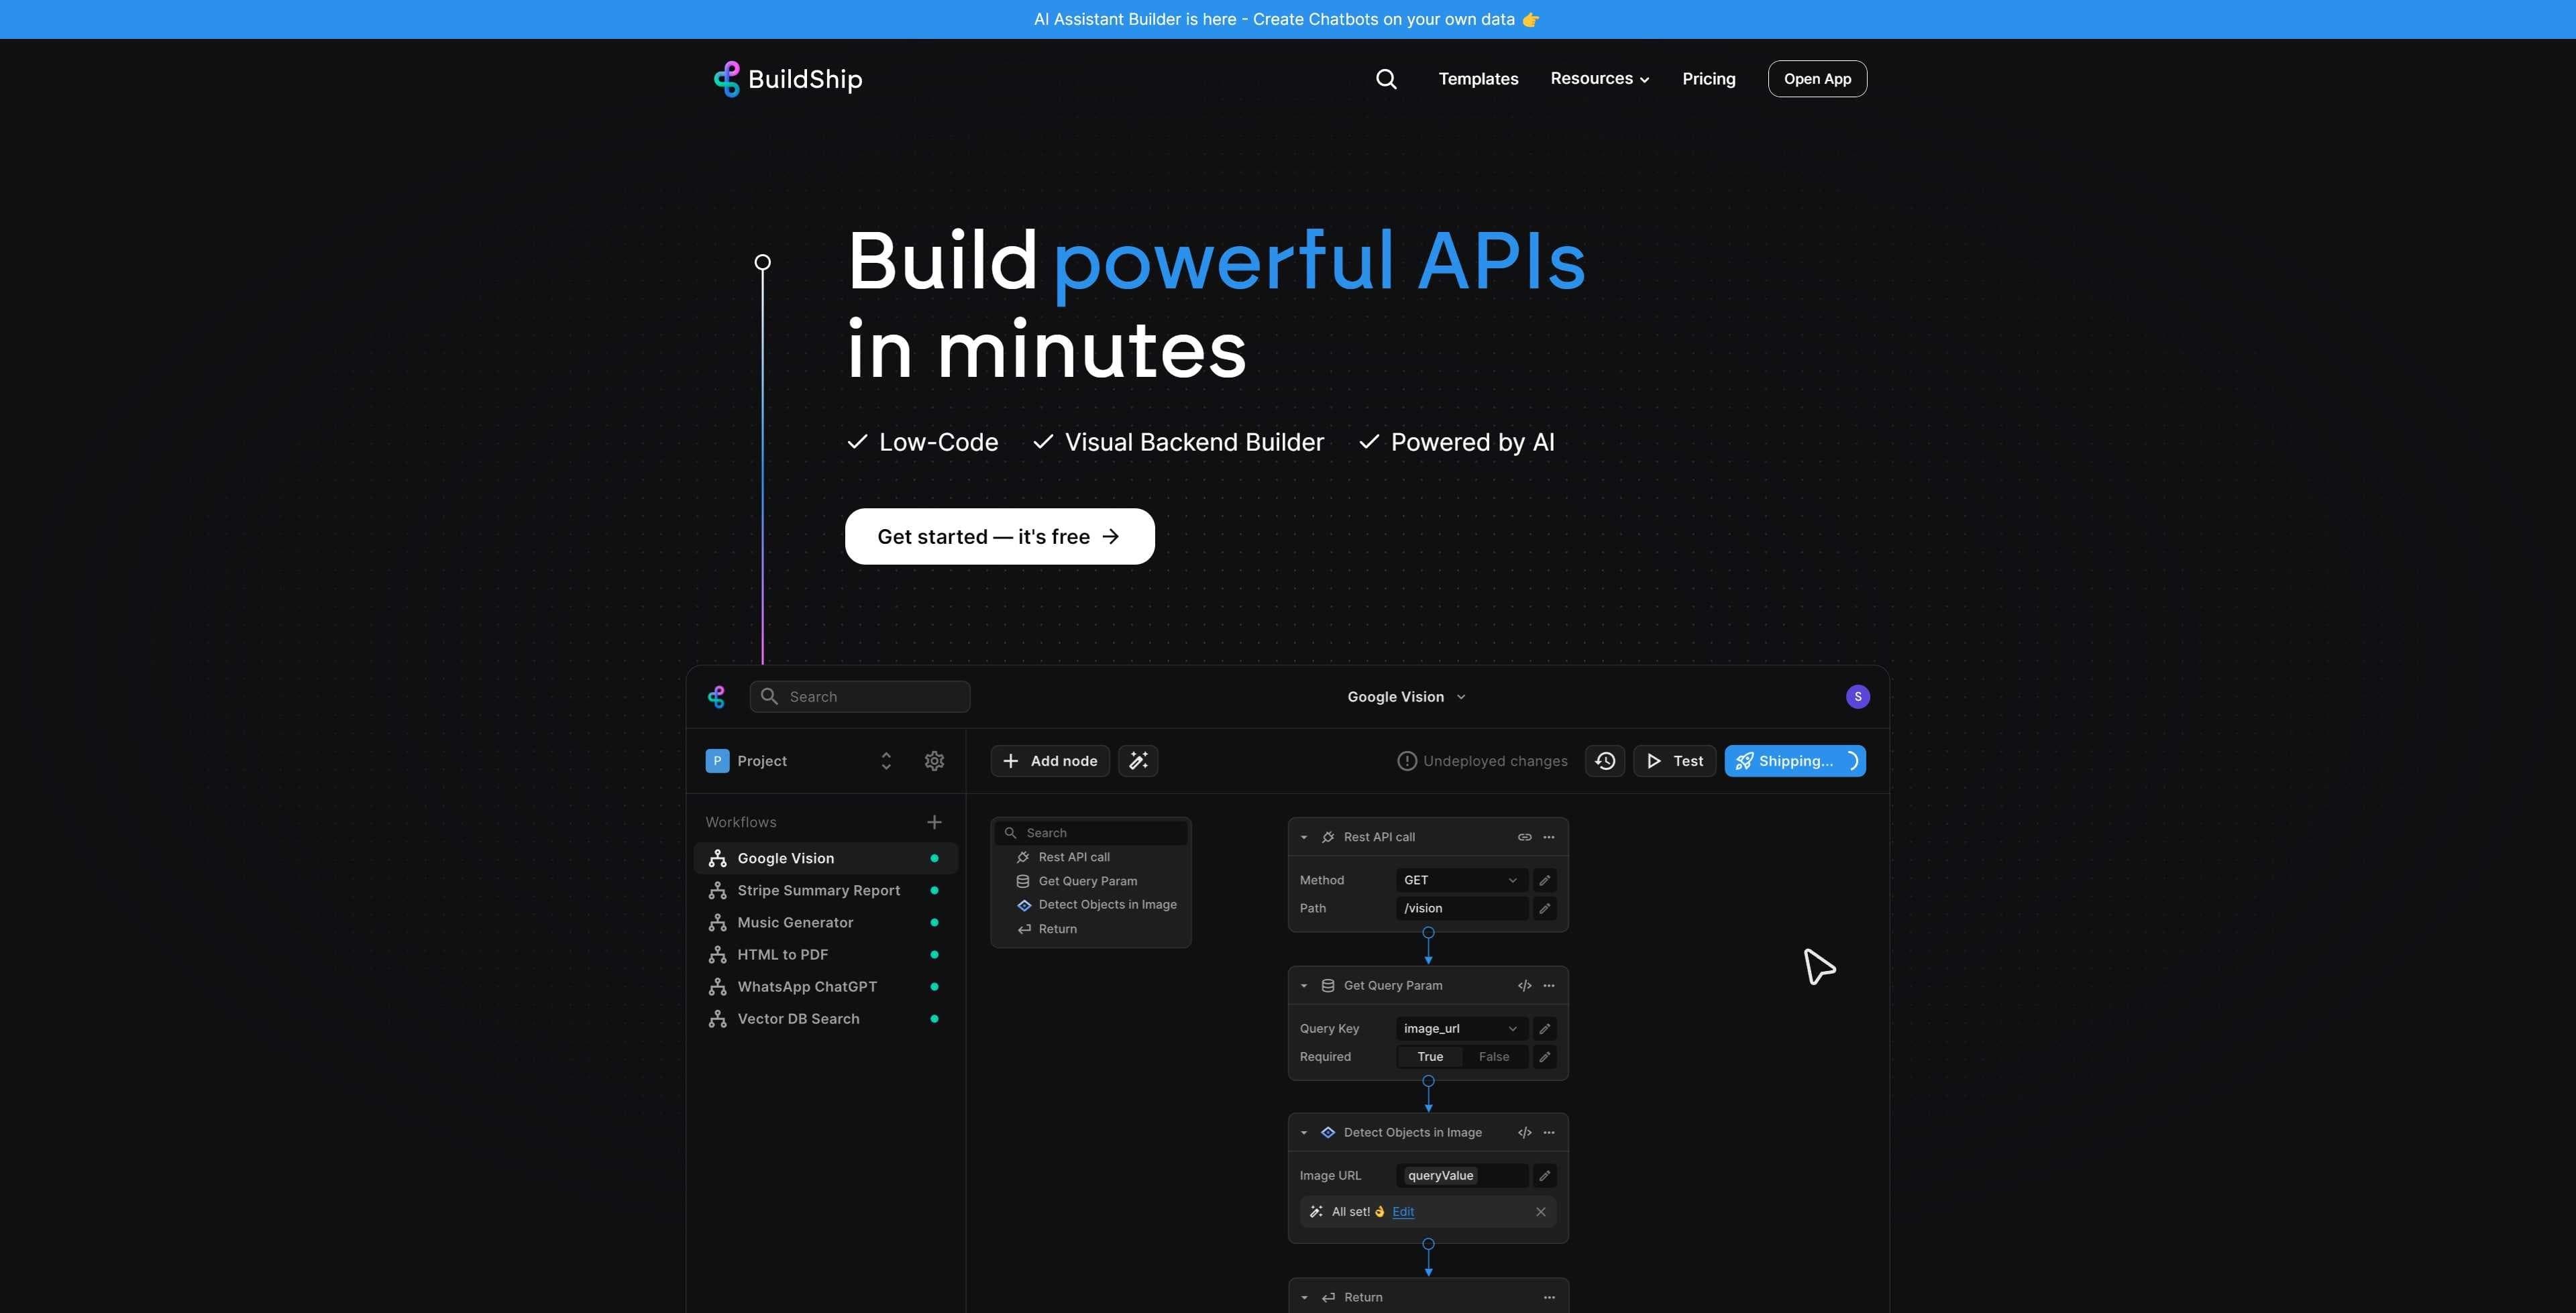Screen dimensions: 2576x1313
Task: Click the Edit link in the All set banner
Action: click(x=1403, y=1211)
